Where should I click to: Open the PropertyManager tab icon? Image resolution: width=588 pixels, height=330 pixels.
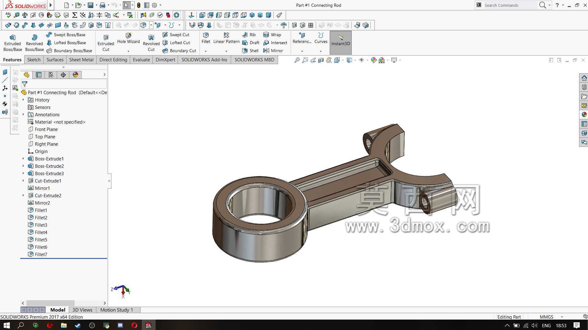click(39, 75)
